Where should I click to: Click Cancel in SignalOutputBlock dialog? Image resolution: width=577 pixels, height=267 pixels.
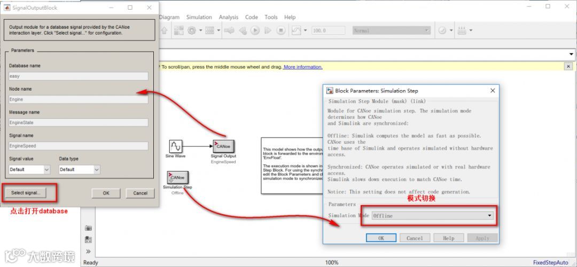(140, 193)
